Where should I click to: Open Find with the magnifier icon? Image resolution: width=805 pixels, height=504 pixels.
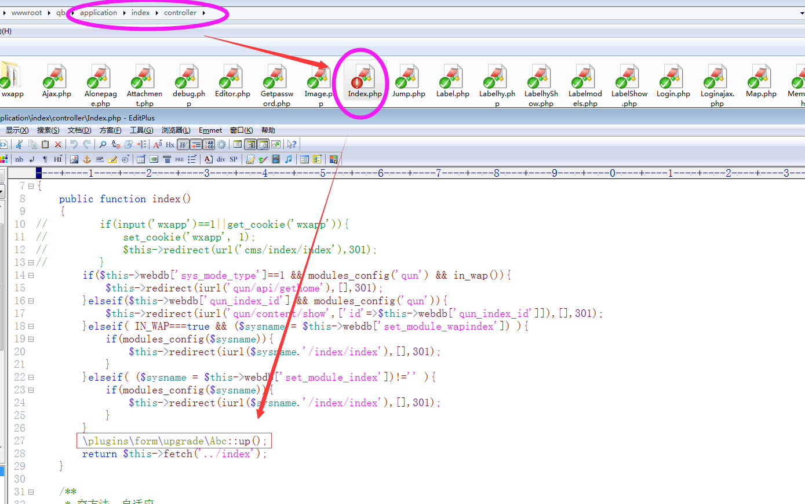(103, 144)
